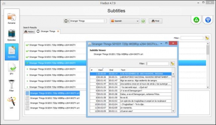
Task: Clear the main results filter with broom icon
Action: pos(207,38)
